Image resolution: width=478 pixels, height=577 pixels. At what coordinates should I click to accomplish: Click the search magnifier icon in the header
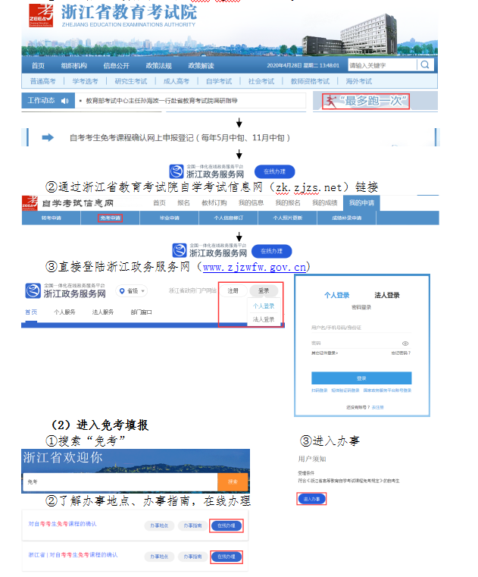(x=425, y=64)
